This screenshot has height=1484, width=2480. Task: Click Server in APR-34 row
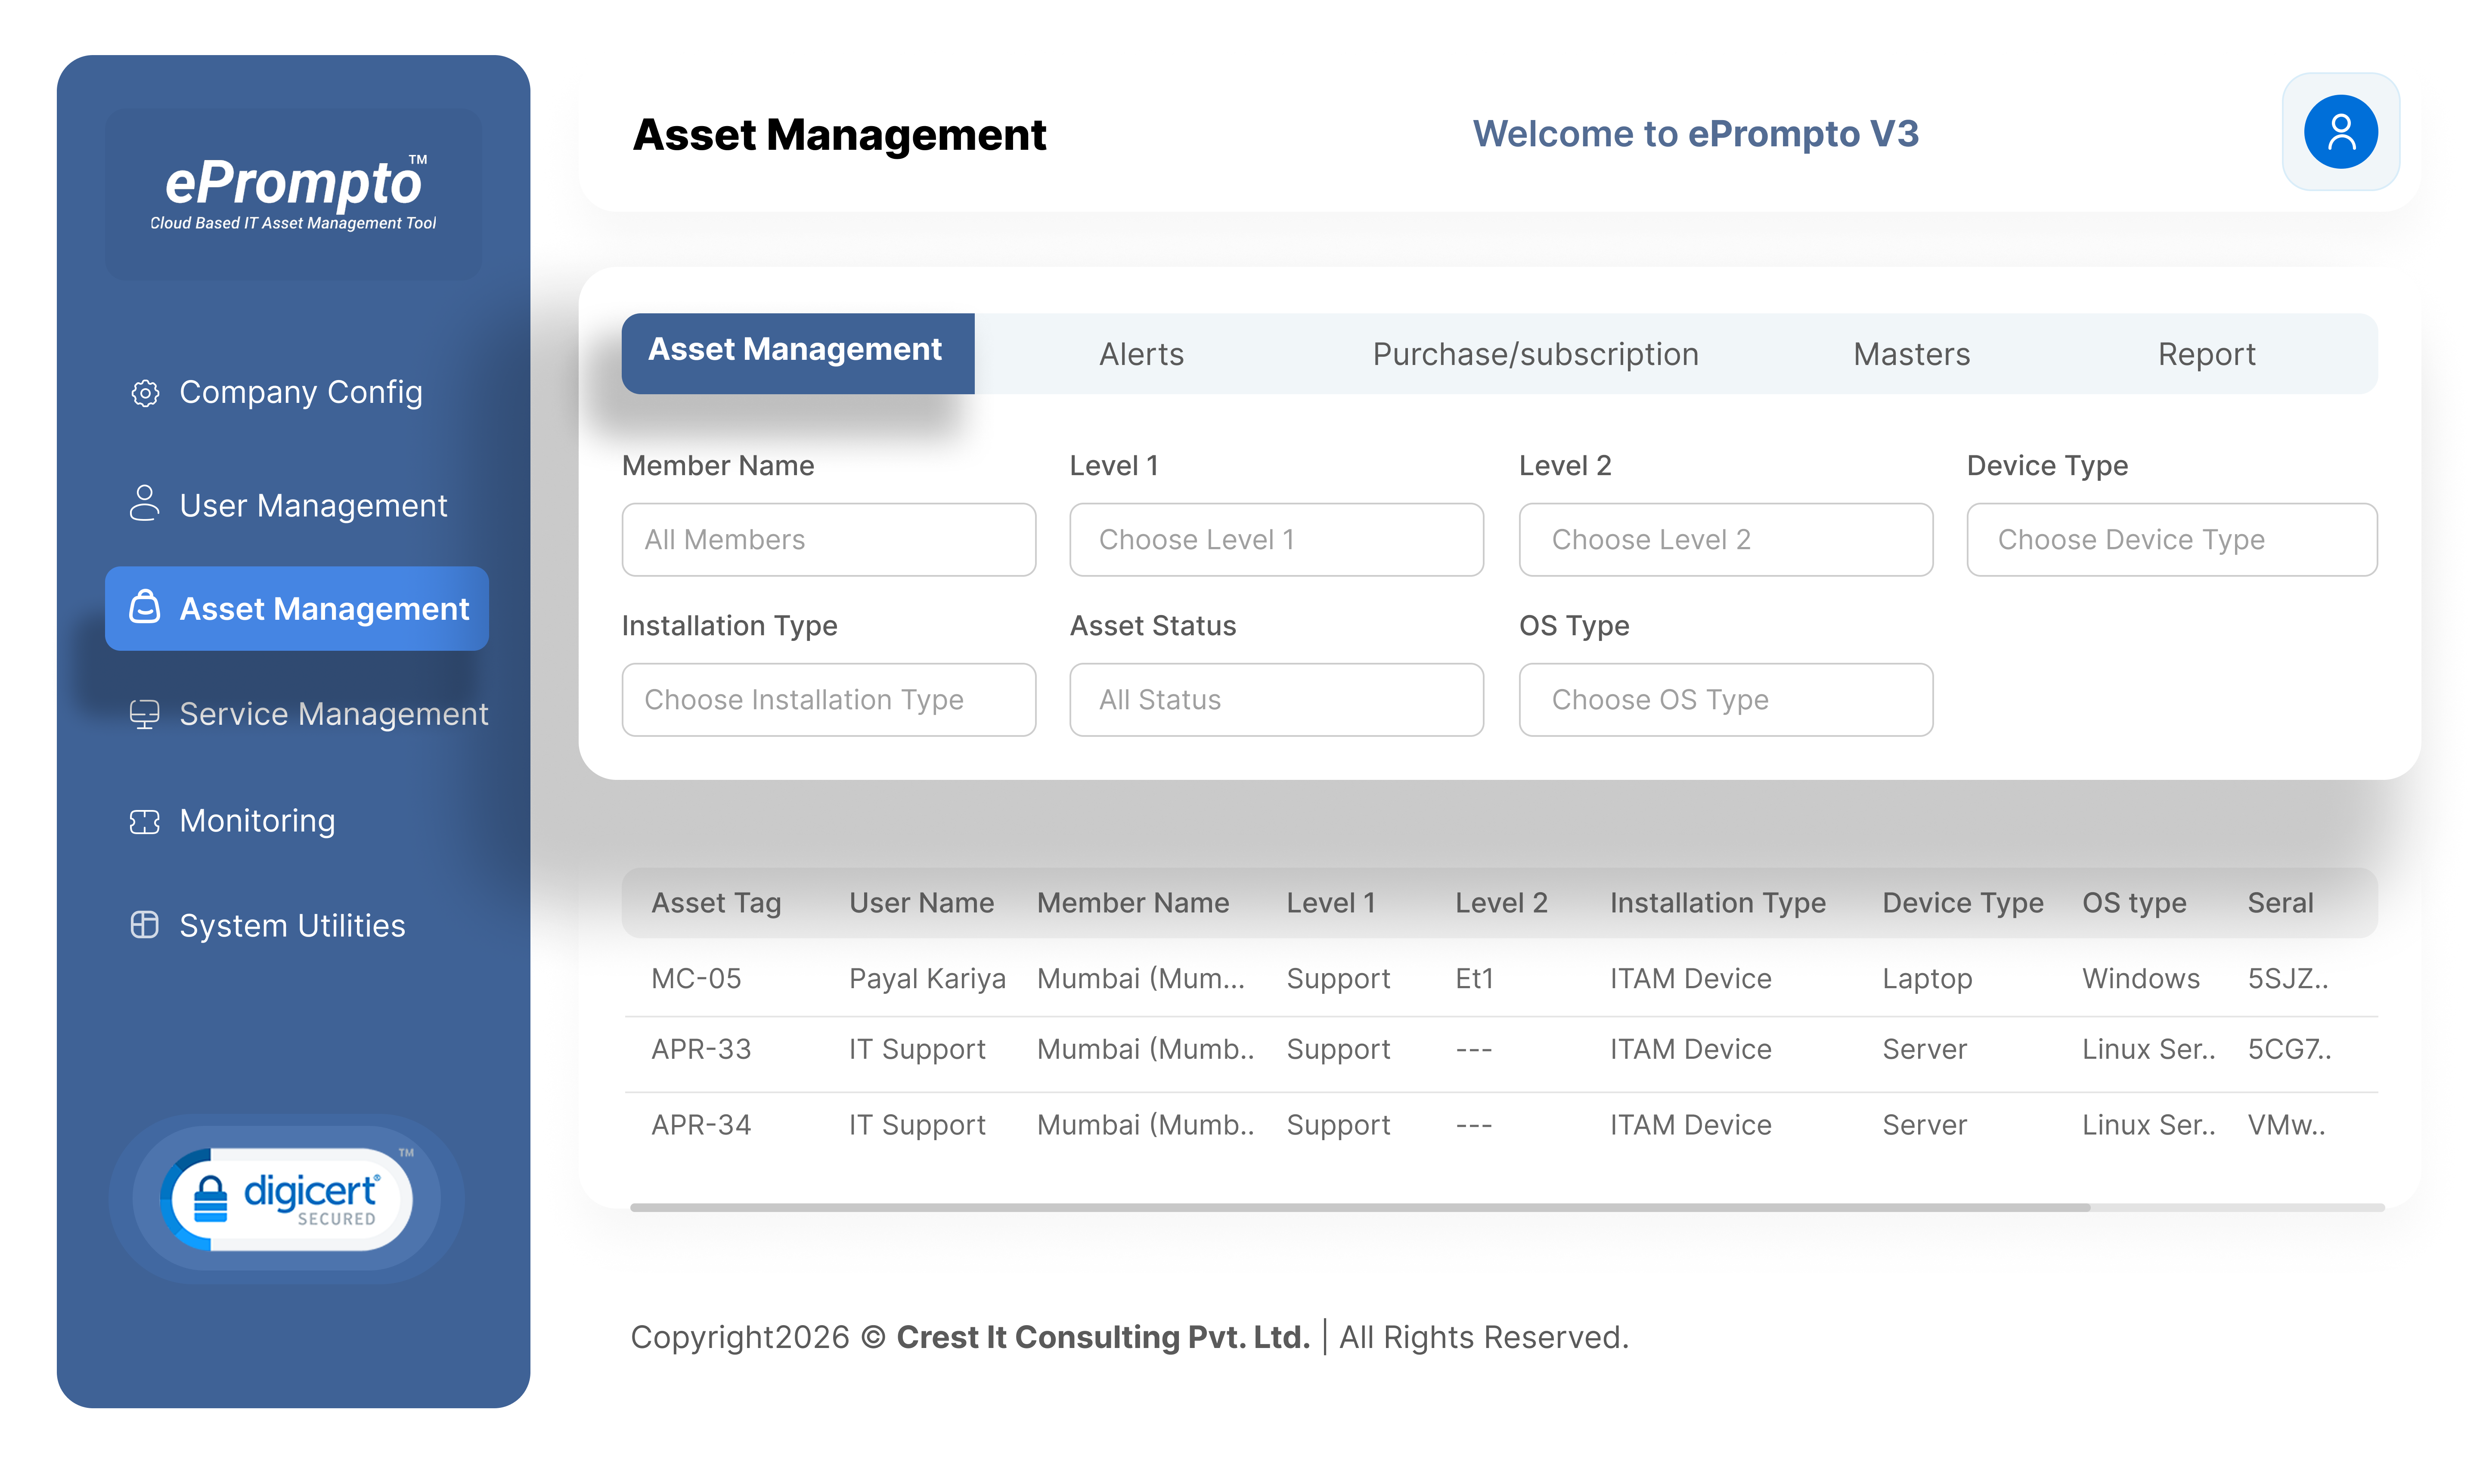(x=1925, y=1124)
